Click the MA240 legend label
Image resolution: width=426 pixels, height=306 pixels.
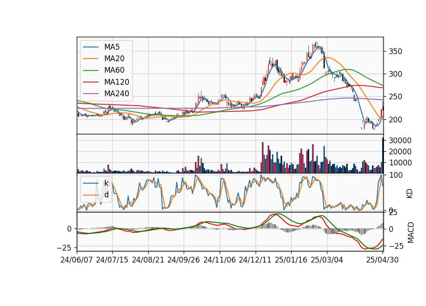tap(117, 94)
